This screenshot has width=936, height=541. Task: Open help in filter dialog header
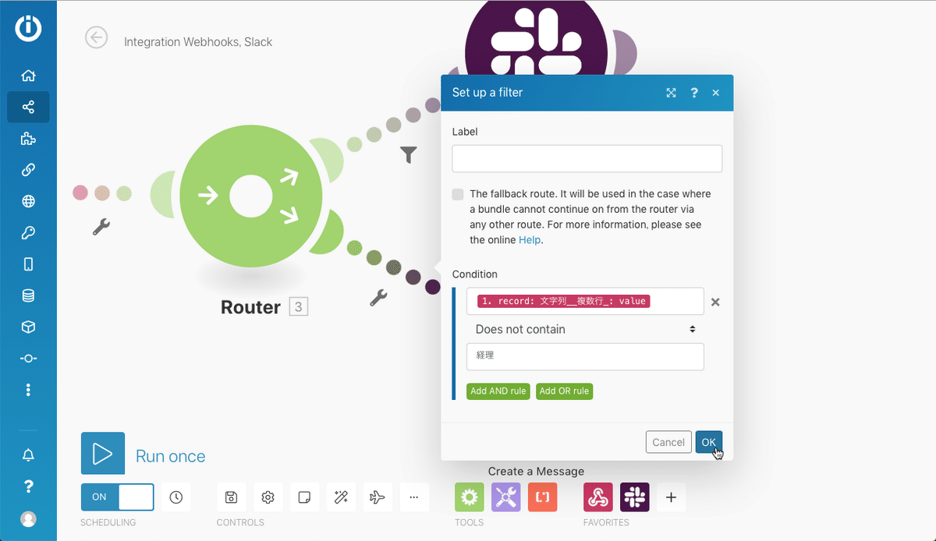693,93
